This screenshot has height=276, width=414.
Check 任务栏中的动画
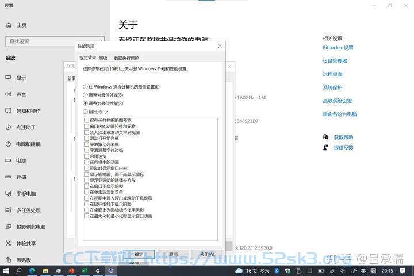[x=86, y=162]
